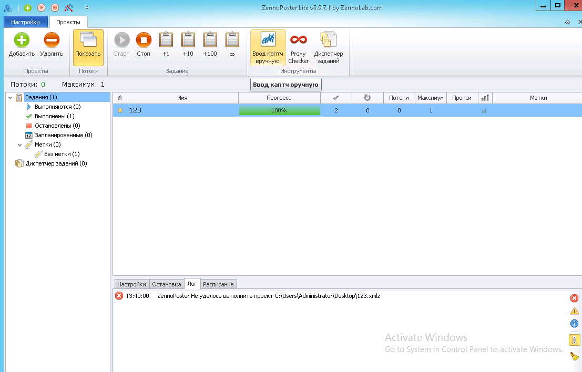Sort by the Прогресс column header

pos(279,98)
